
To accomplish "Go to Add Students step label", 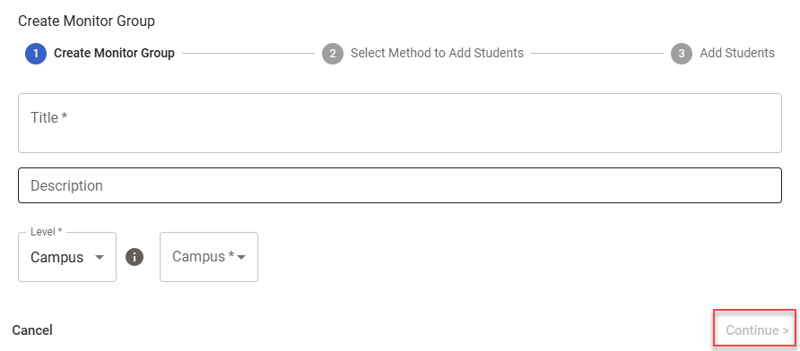I will tap(737, 53).
